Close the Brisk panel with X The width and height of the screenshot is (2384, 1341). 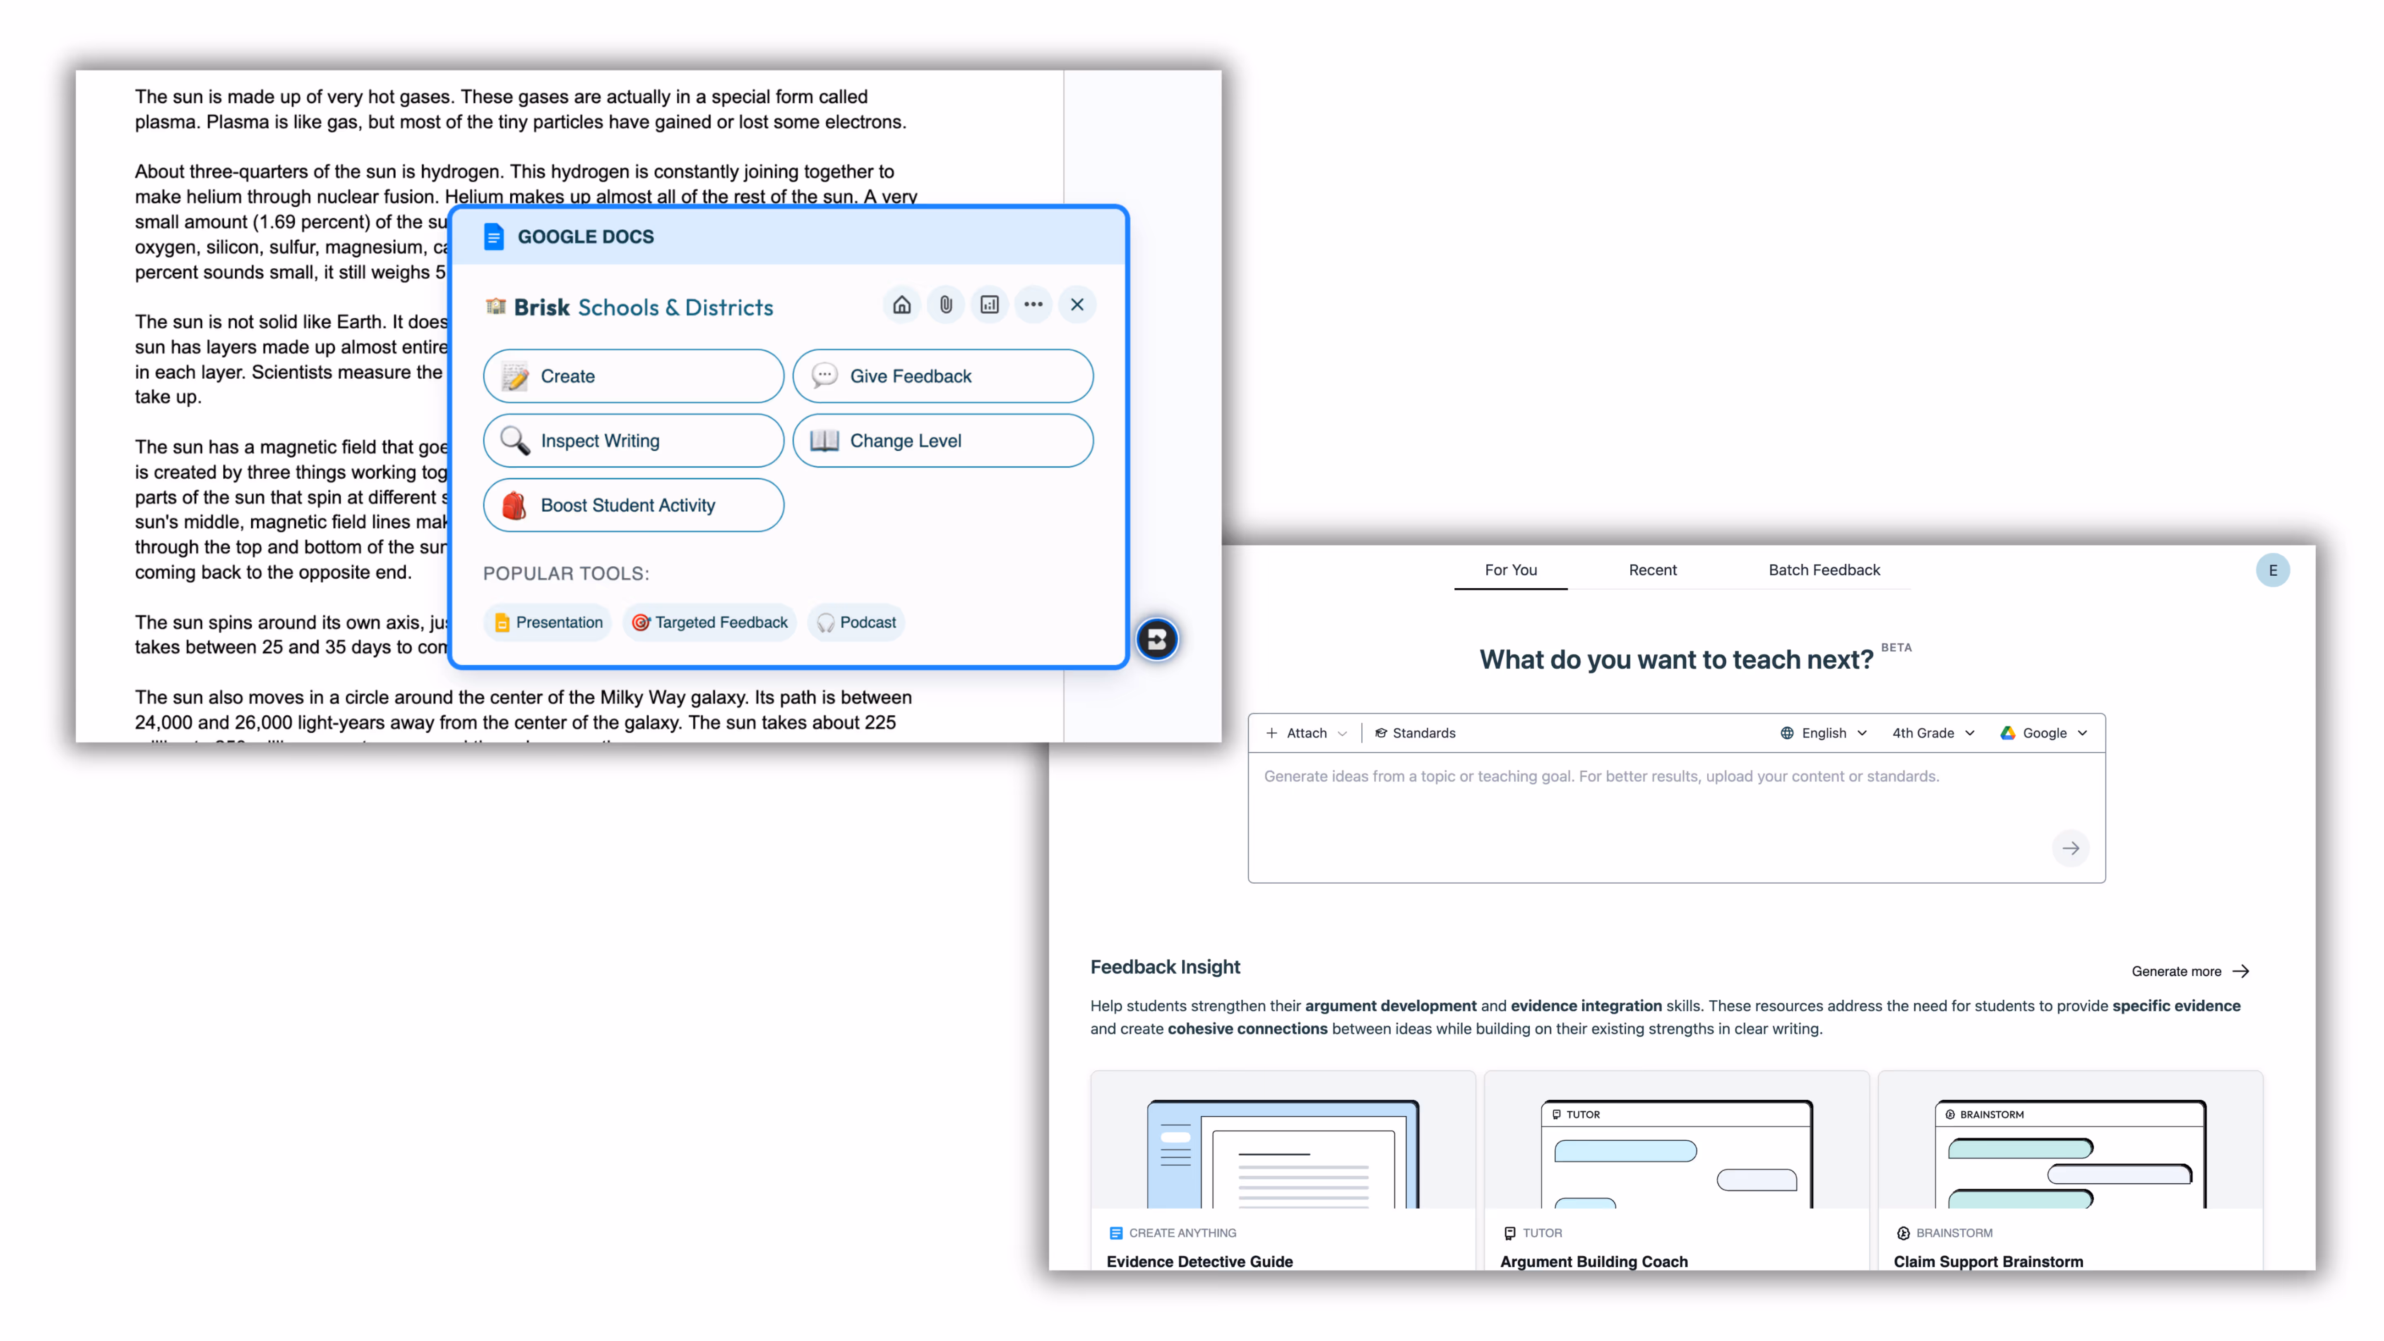(1077, 305)
